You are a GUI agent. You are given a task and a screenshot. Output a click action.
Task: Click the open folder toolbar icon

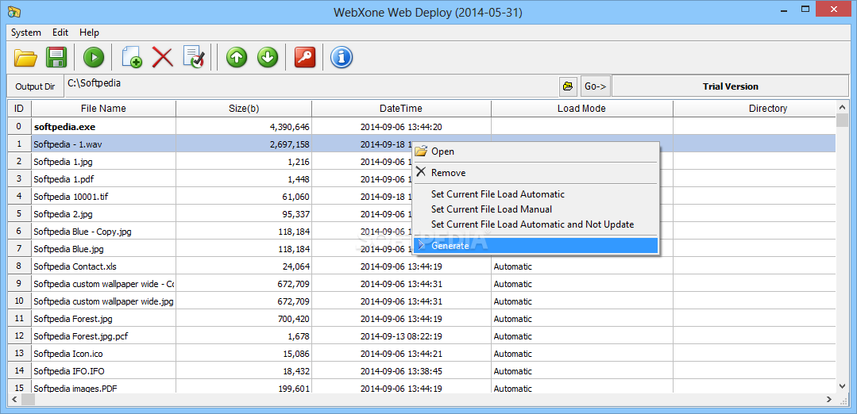coord(25,57)
